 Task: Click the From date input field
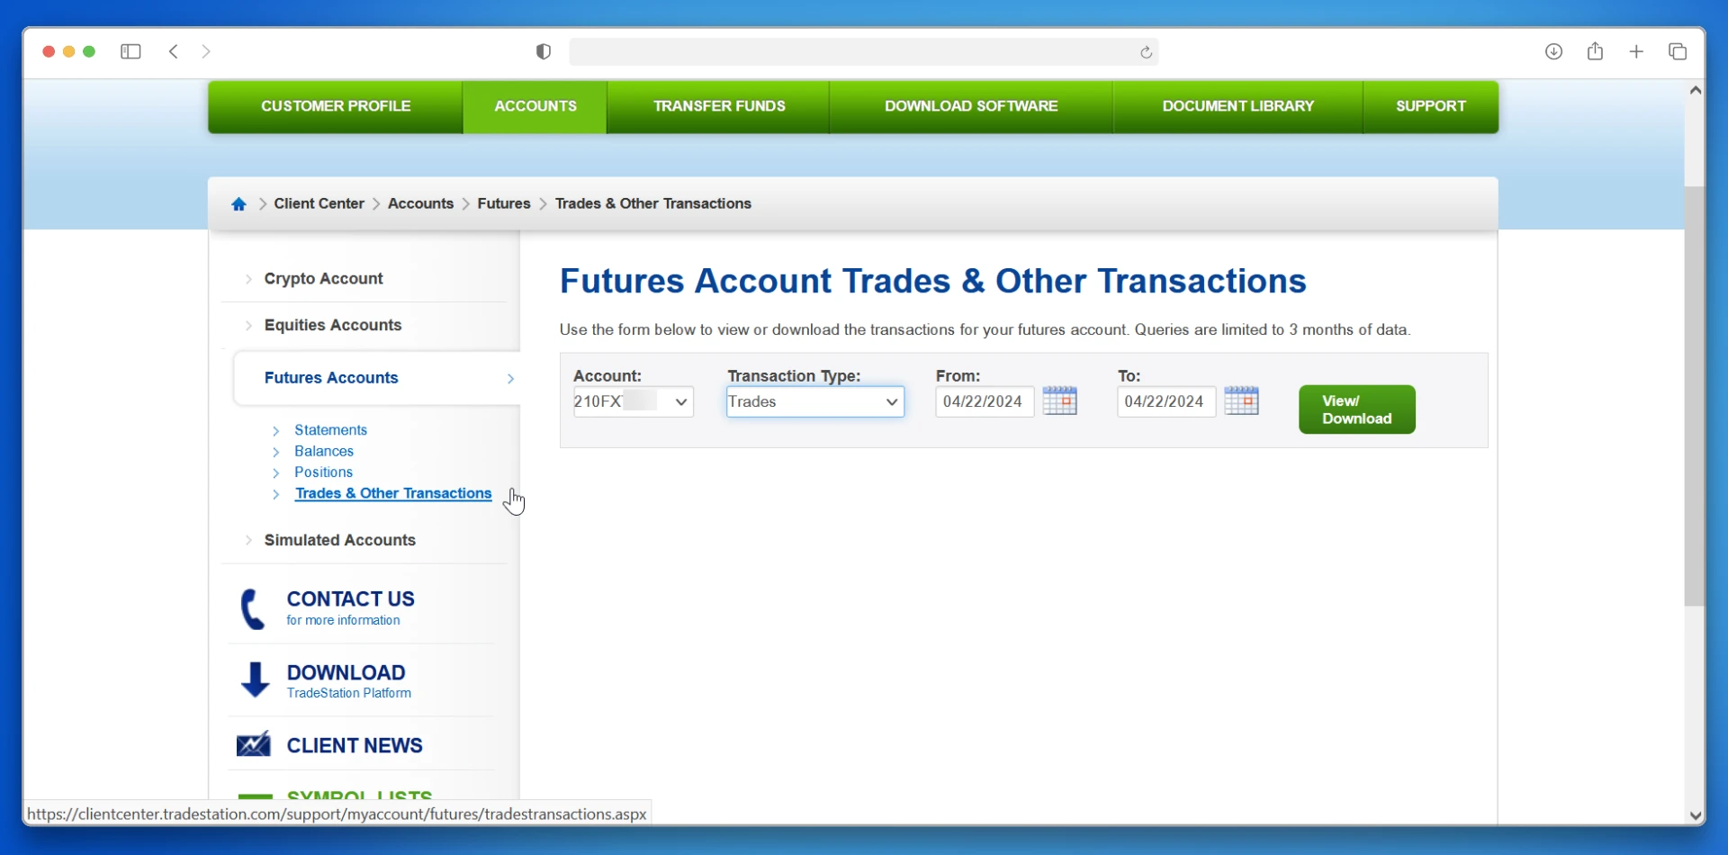[984, 401]
